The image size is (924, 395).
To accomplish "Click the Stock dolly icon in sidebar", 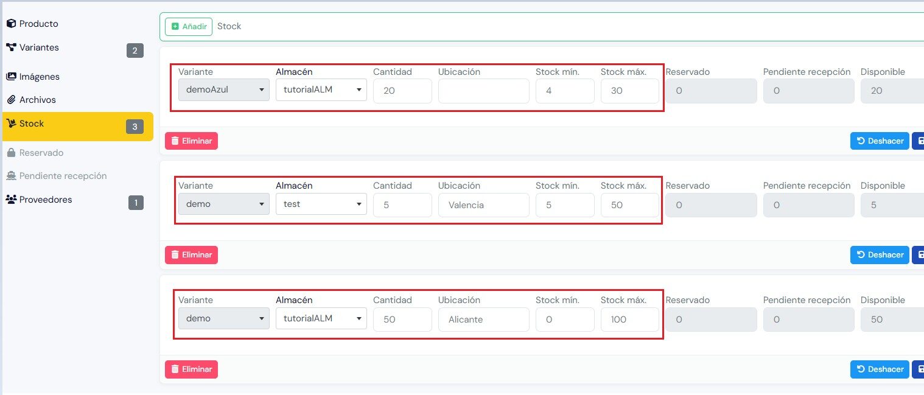I will tap(11, 124).
